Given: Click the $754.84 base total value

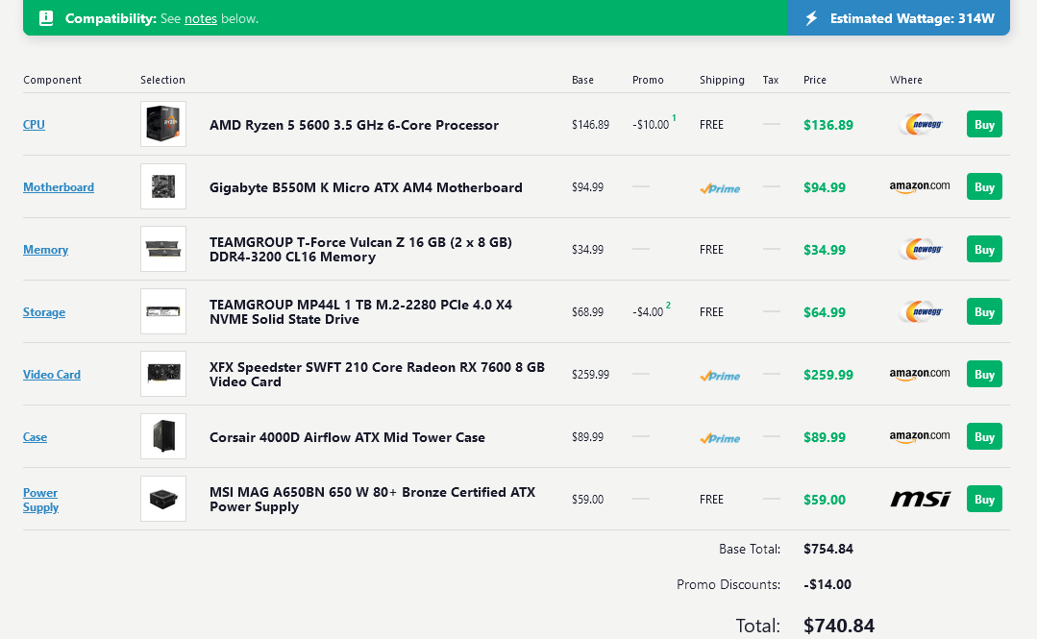Looking at the screenshot, I should coord(828,549).
